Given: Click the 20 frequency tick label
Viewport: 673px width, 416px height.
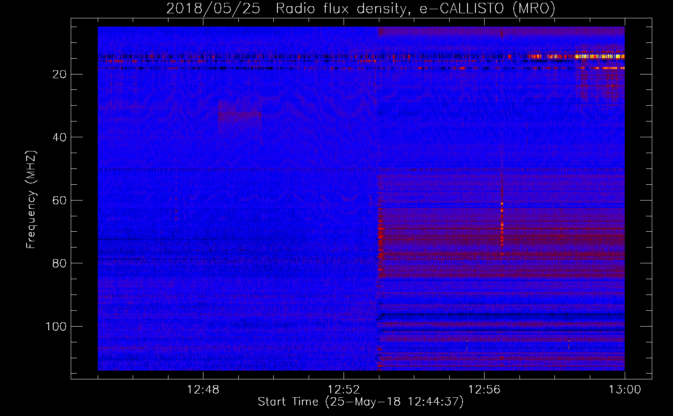Looking at the screenshot, I should pyautogui.click(x=59, y=74).
